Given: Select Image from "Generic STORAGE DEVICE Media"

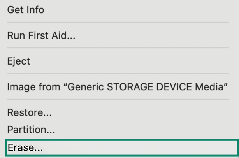Looking at the screenshot, I should 117,87.
